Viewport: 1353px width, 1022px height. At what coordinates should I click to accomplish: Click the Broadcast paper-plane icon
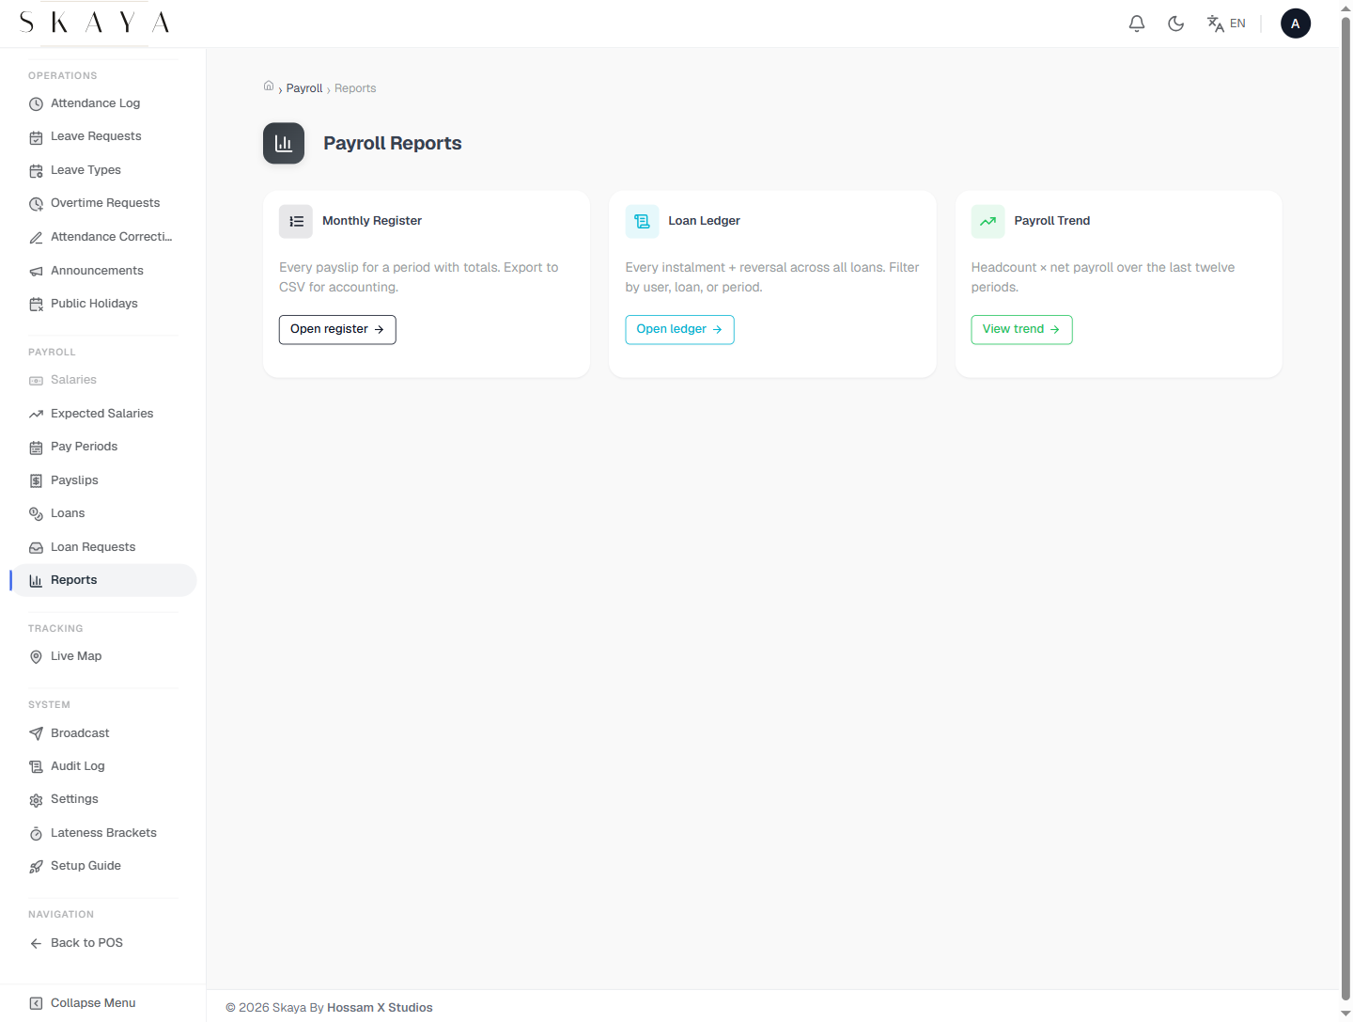pos(36,734)
